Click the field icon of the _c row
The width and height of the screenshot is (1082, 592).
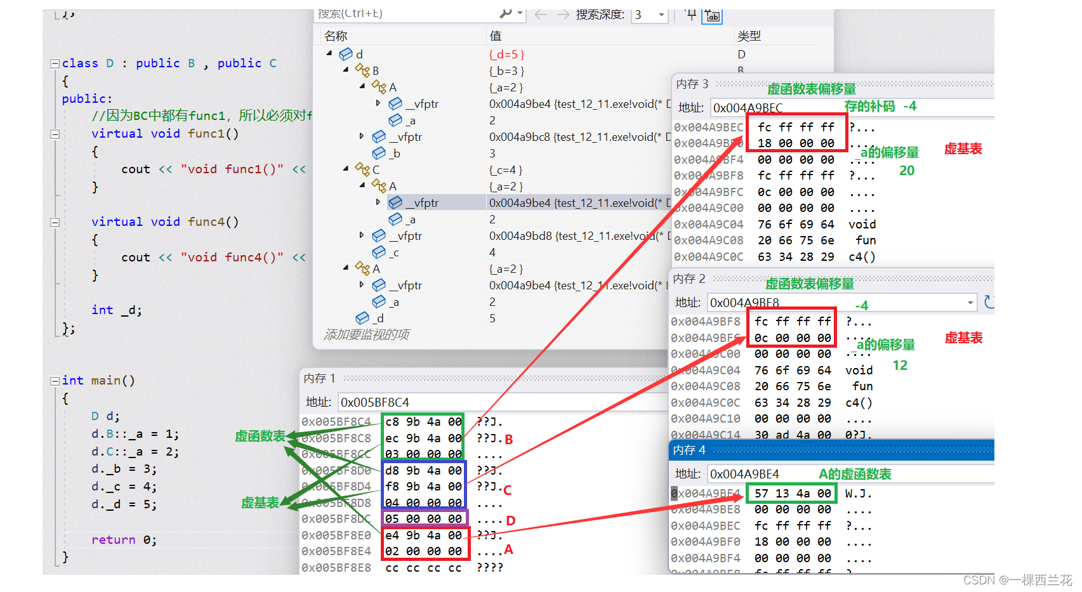click(x=379, y=252)
